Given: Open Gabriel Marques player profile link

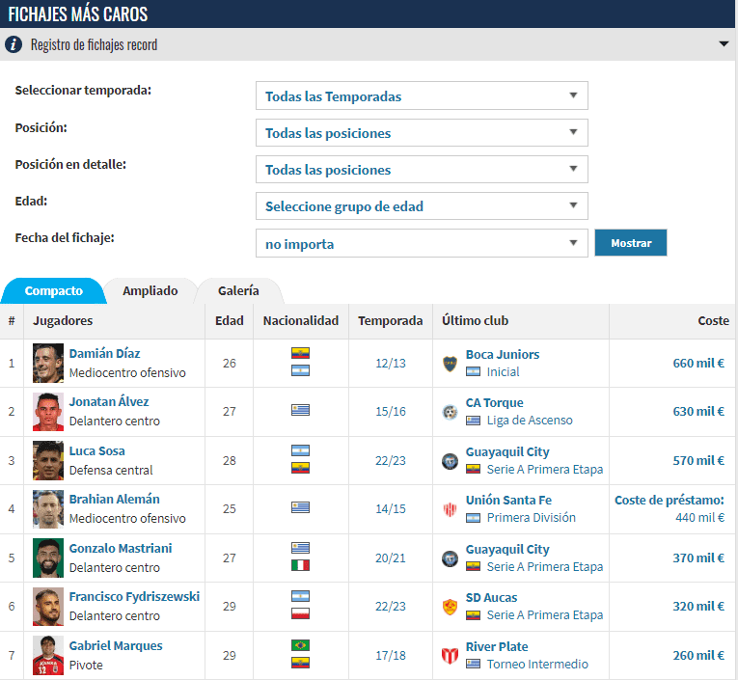Looking at the screenshot, I should pyautogui.click(x=116, y=645).
